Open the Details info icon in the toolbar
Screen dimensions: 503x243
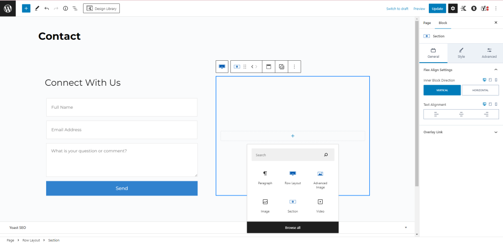[65, 8]
